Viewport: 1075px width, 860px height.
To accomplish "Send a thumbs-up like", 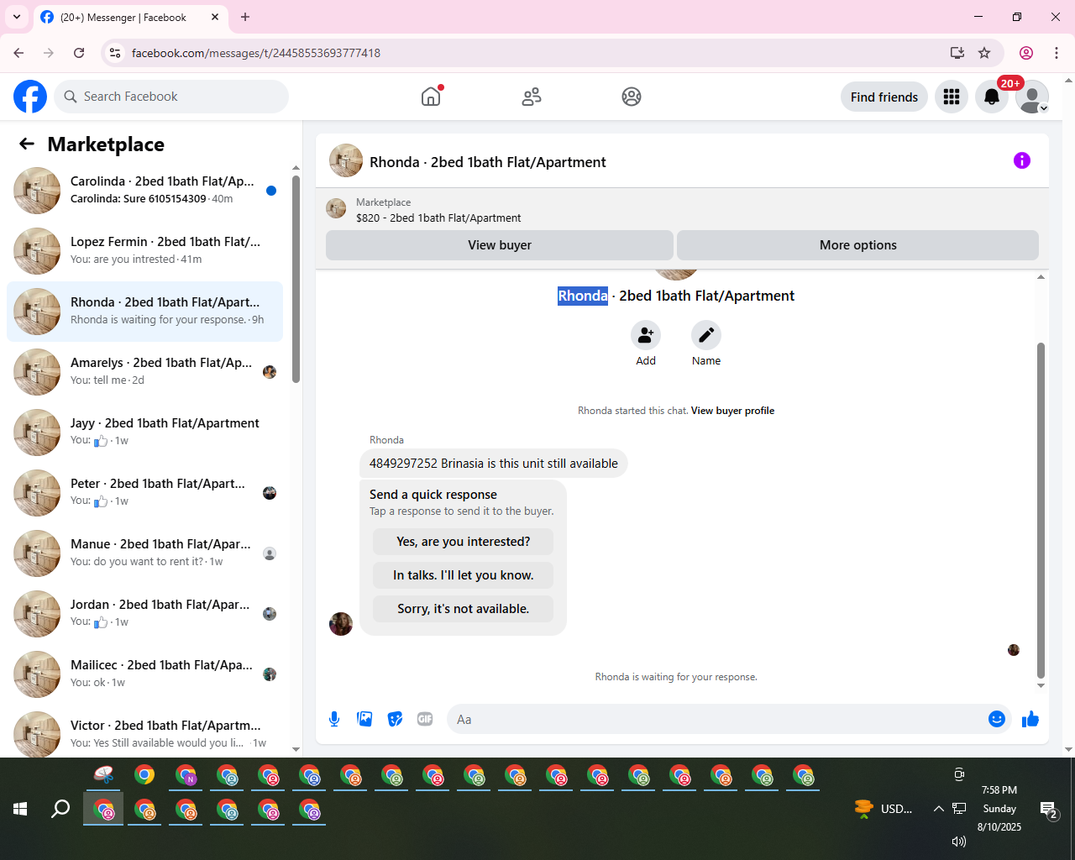I will [x=1030, y=719].
